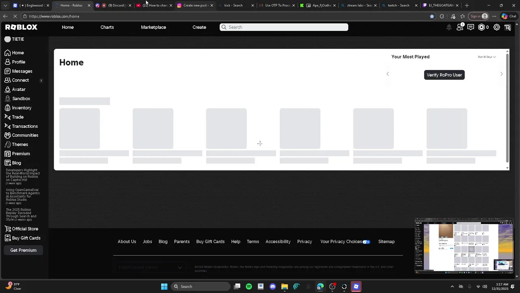Viewport: 520px width, 293px height.
Task: Switch to the Discord browser tab
Action: point(113,5)
